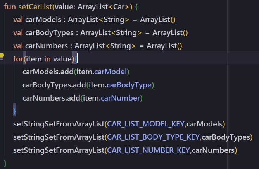Click the 'for' keyword in the loop
This screenshot has height=169, width=259.
click(x=18, y=59)
